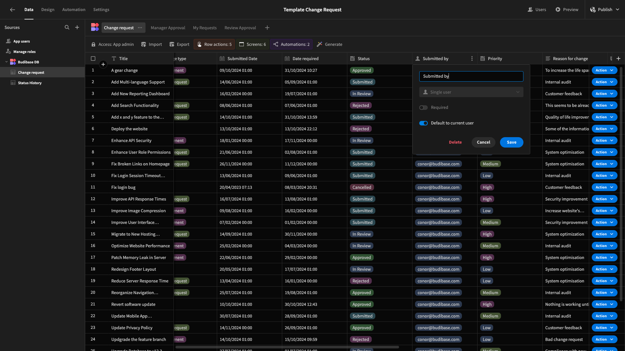The height and width of the screenshot is (351, 625).
Task: Switch to the Design tab
Action: click(x=48, y=10)
